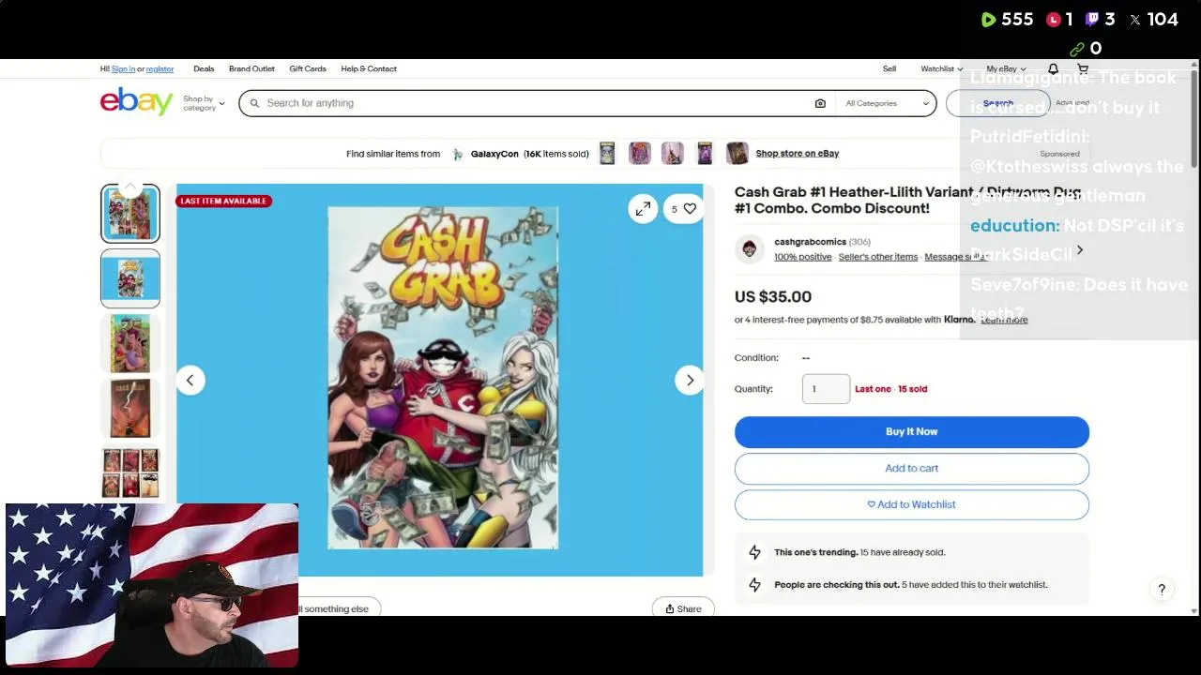Open first GalaxyCon similar item thumbnail
Image resolution: width=1201 pixels, height=675 pixels.
point(607,153)
